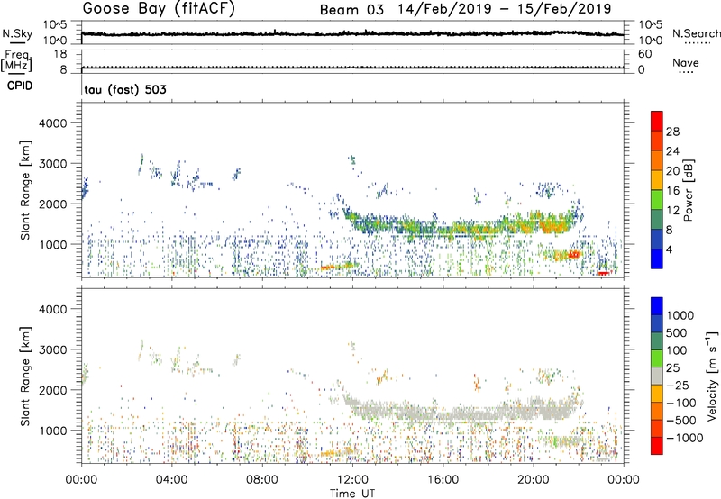
Task: Click the '4000' tick on the power panel
Action: [x=53, y=123]
